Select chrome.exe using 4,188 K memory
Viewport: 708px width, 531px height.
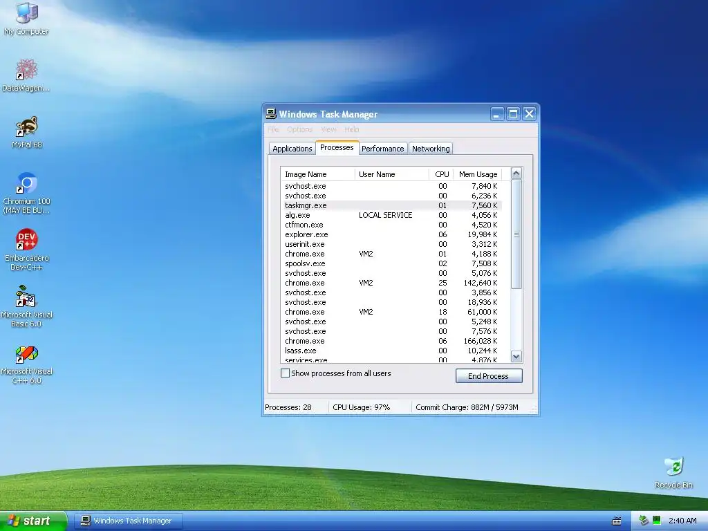pos(391,254)
